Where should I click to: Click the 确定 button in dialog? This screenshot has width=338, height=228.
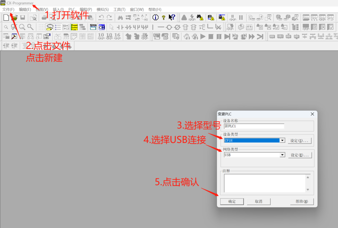pos(232,201)
